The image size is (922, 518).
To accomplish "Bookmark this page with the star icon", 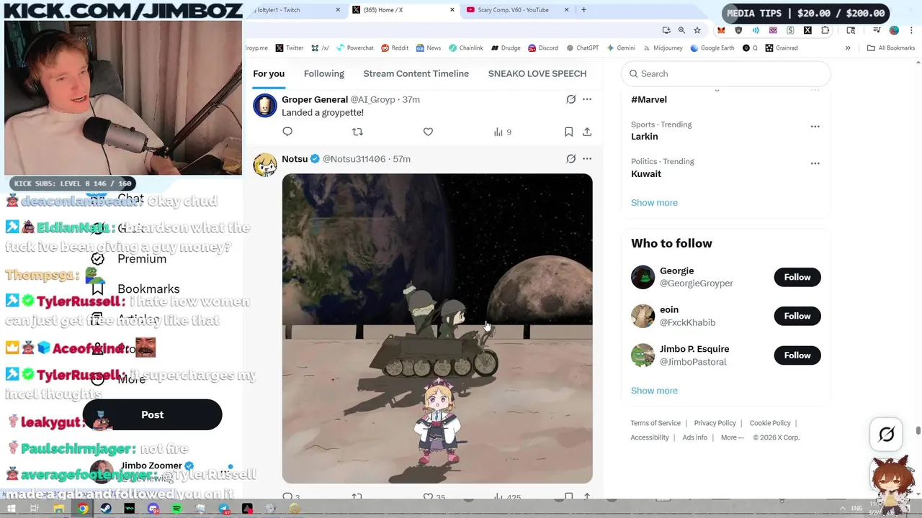I will click(x=697, y=30).
